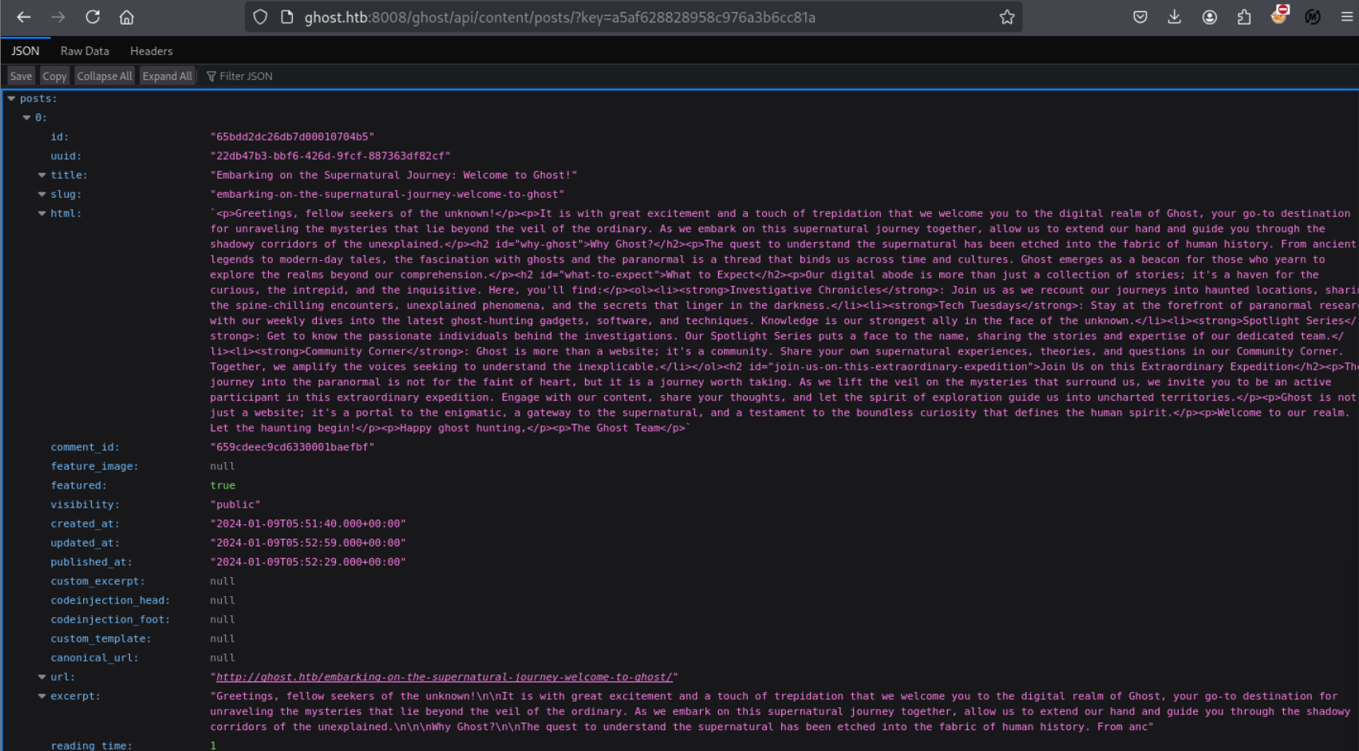The width and height of the screenshot is (1359, 751).
Task: Collapse the posts root node
Action: (11, 98)
